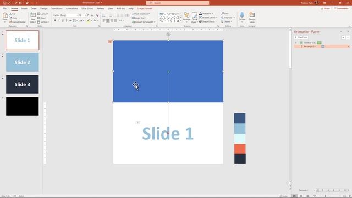Viewport: 352px width, 198px height.
Task: Click the Find magnifier icon
Action: 223,13
